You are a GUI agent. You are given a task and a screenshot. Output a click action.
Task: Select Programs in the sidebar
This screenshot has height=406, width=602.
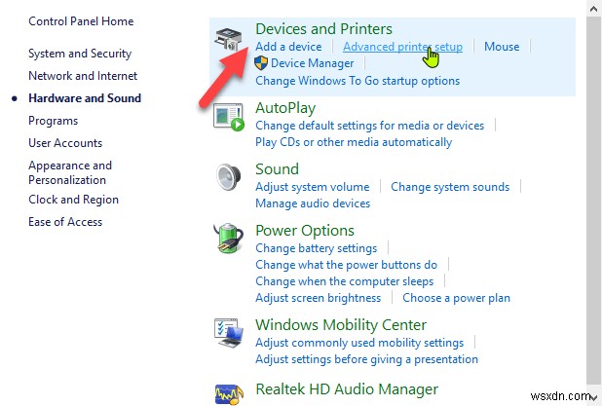point(54,122)
